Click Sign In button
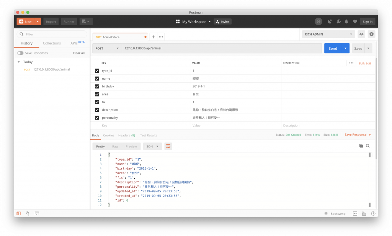Image resolution: width=392 pixels, height=236 pixels. pyautogui.click(x=367, y=21)
